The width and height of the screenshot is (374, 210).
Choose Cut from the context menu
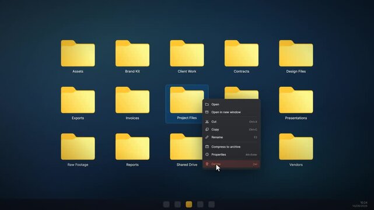(x=232, y=122)
